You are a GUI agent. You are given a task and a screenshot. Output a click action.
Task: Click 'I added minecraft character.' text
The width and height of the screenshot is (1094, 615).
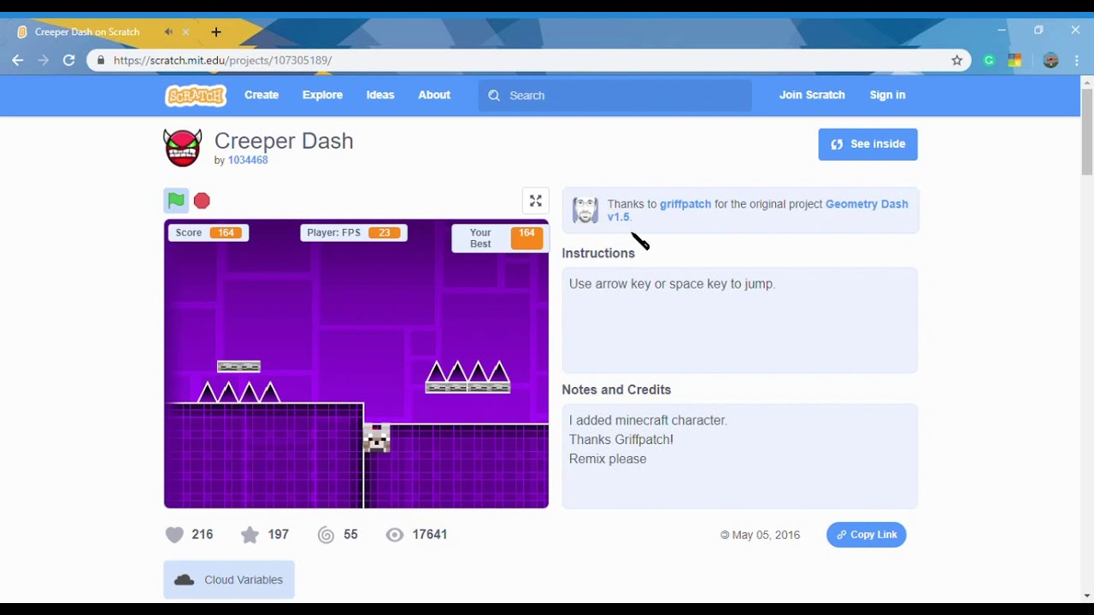[648, 420]
